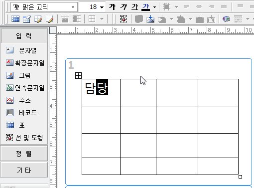Click the table cell containing 담당

pos(101,93)
